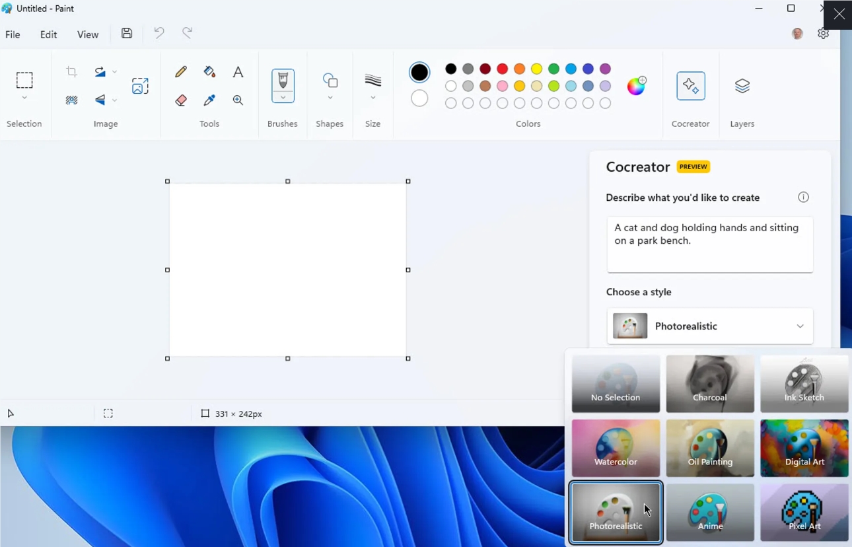Open the File menu
This screenshot has height=547, width=852.
pyautogui.click(x=13, y=34)
